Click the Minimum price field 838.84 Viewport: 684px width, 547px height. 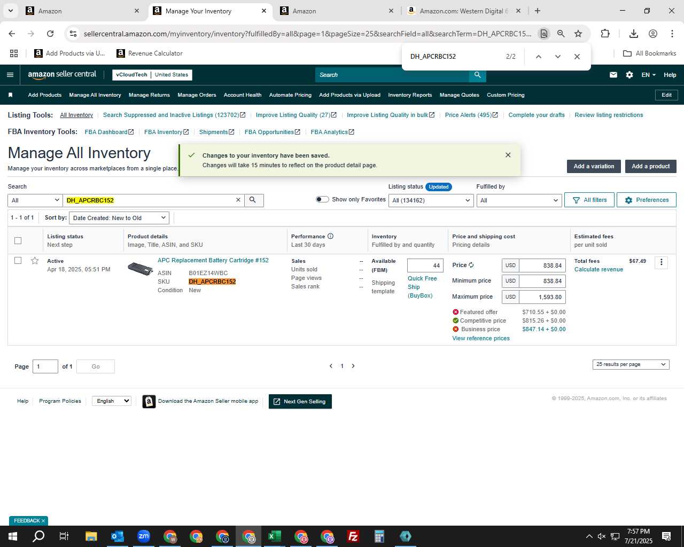click(542, 281)
